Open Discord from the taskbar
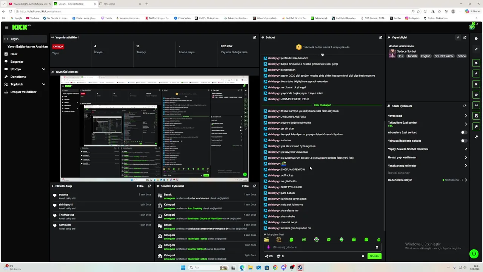The image size is (483, 272). [x=283, y=267]
